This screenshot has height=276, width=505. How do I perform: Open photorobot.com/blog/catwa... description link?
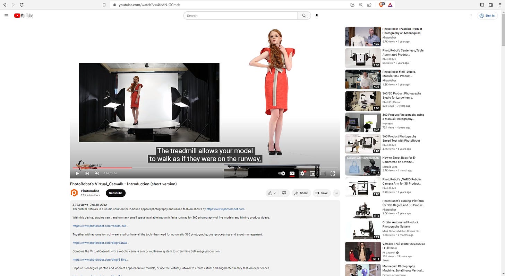(x=101, y=243)
